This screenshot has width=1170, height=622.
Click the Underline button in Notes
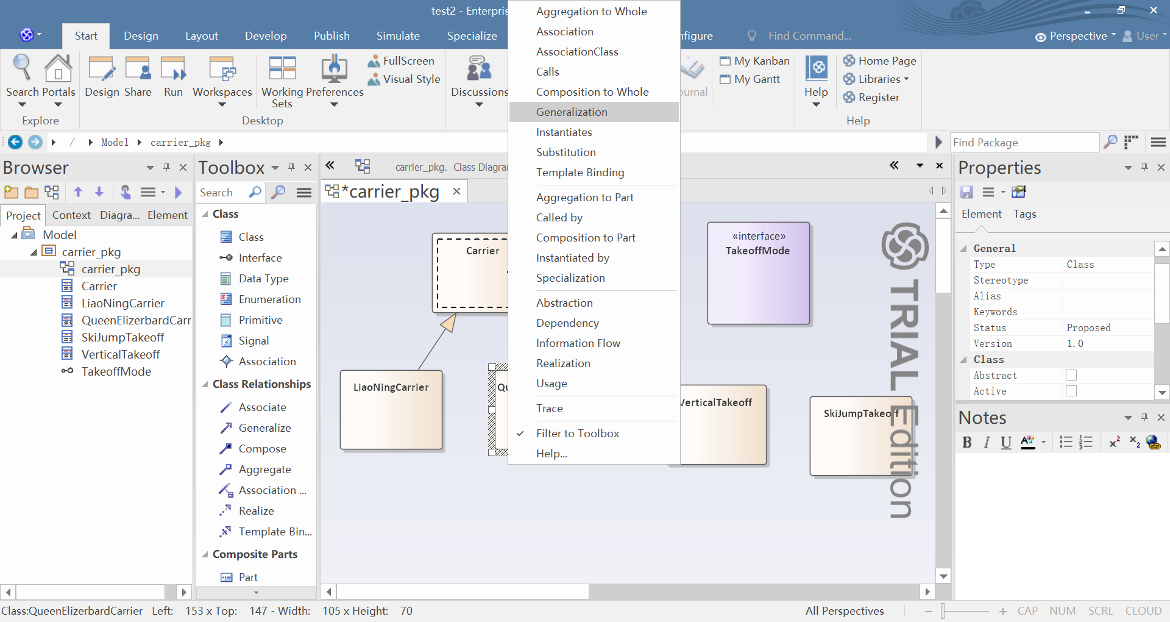(1006, 442)
